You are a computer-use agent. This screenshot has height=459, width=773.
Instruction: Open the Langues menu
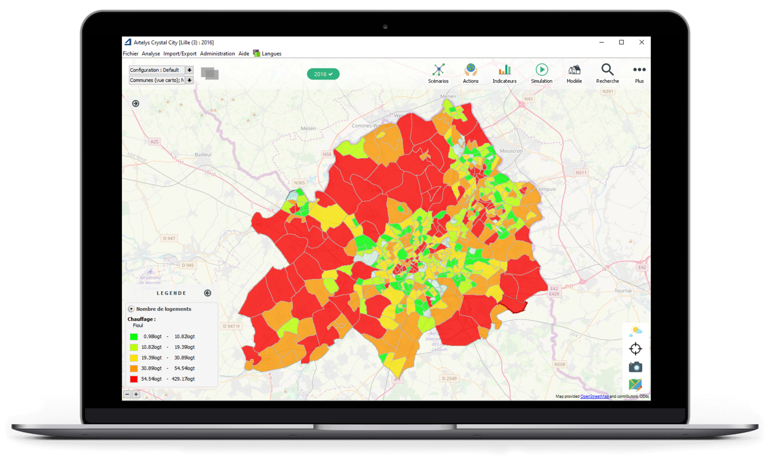[271, 54]
